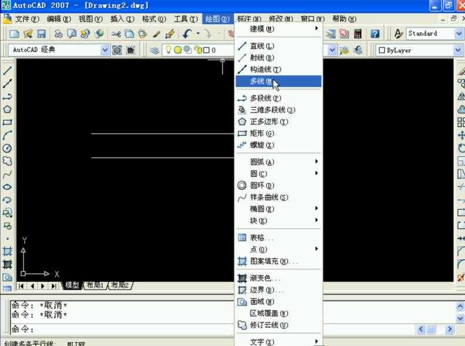Click the Save icon in toolbar

(41, 34)
